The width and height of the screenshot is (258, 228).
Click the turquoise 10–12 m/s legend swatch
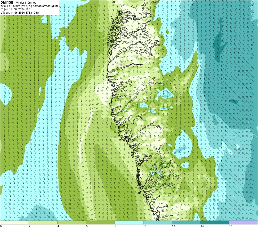click(x=157, y=222)
